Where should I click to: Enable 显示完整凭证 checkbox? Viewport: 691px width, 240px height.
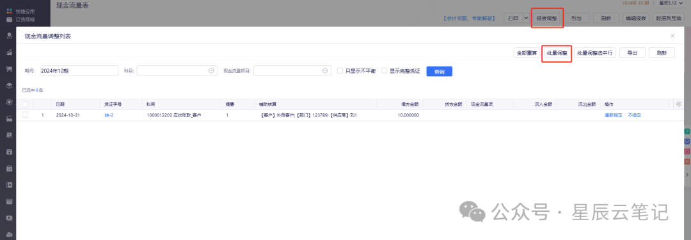(x=385, y=70)
